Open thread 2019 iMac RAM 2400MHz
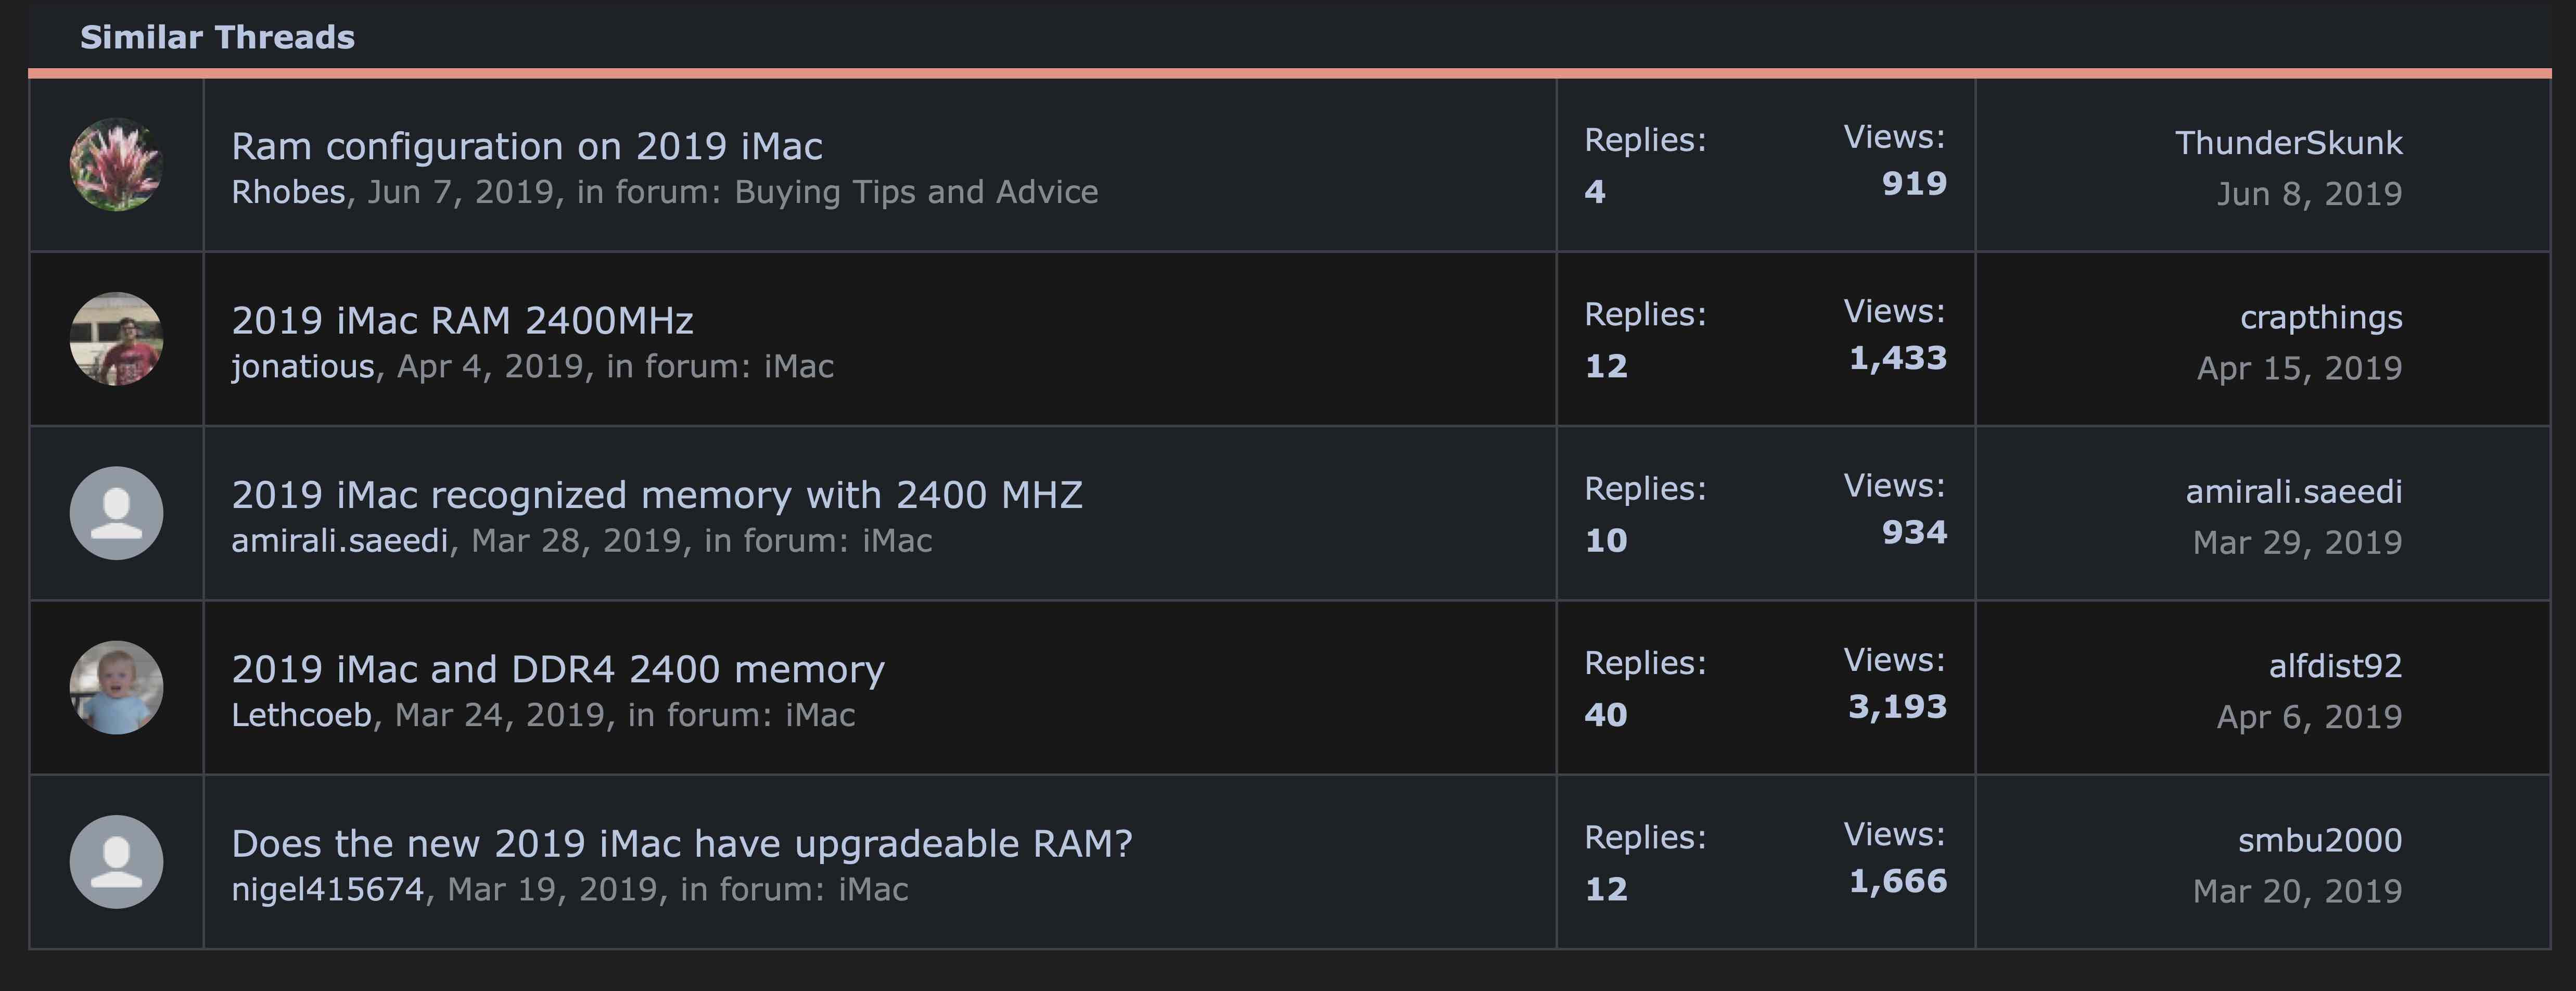 pyautogui.click(x=462, y=321)
